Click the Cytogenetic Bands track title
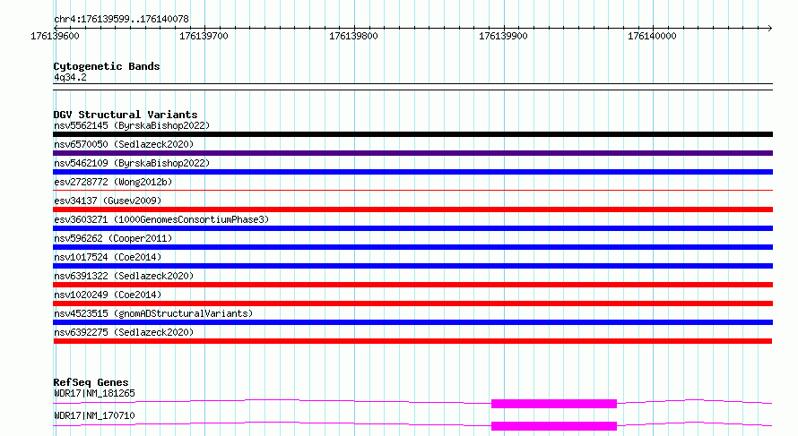This screenshot has width=798, height=436. 107,66
